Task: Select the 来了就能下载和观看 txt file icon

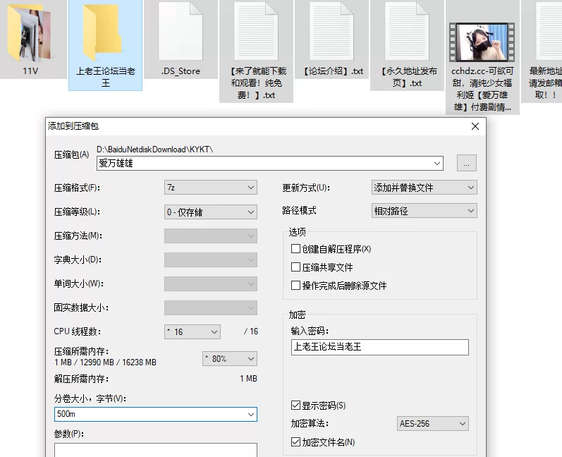Action: click(x=256, y=31)
